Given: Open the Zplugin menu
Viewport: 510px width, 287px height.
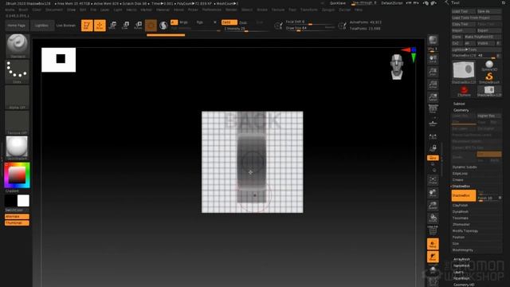Looking at the screenshot, I should coord(328,10).
